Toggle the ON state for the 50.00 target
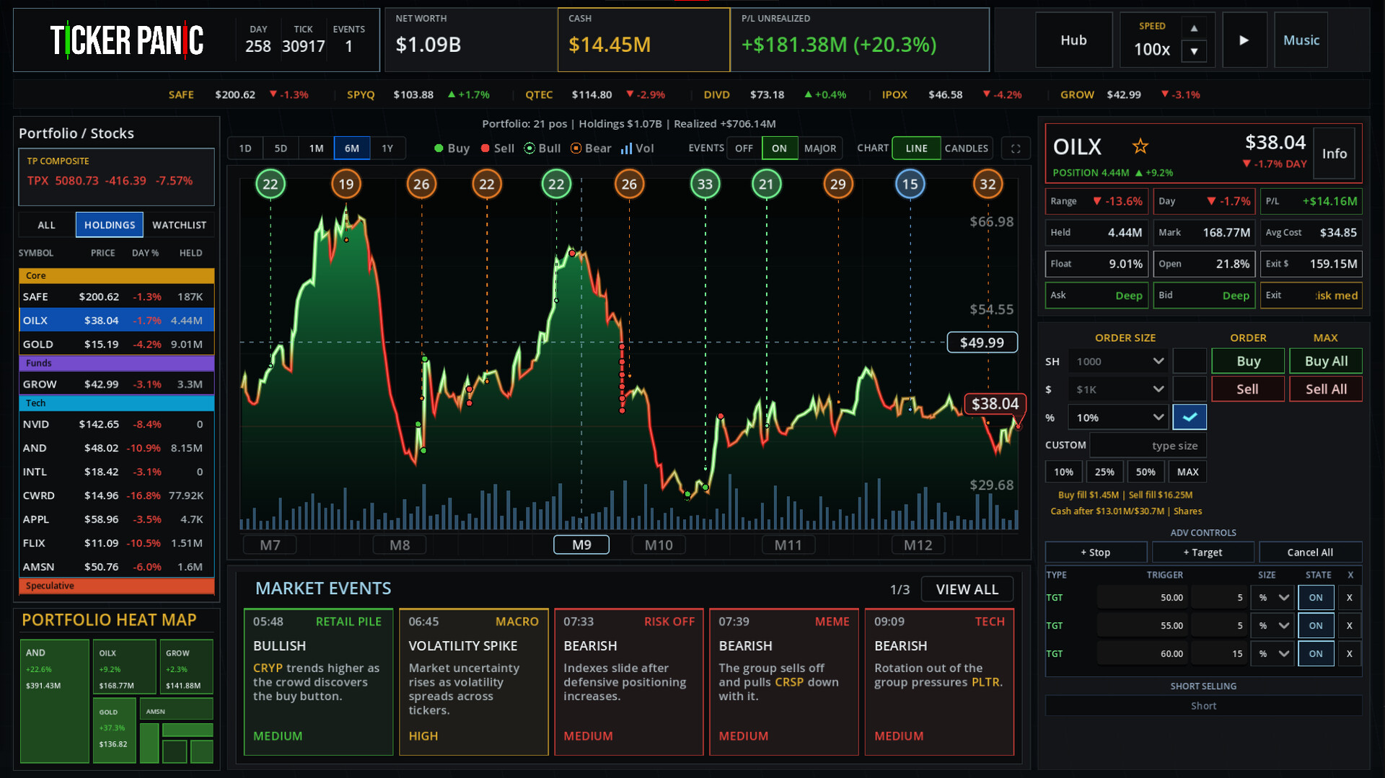Screen dimensions: 1385x778 click(1316, 598)
